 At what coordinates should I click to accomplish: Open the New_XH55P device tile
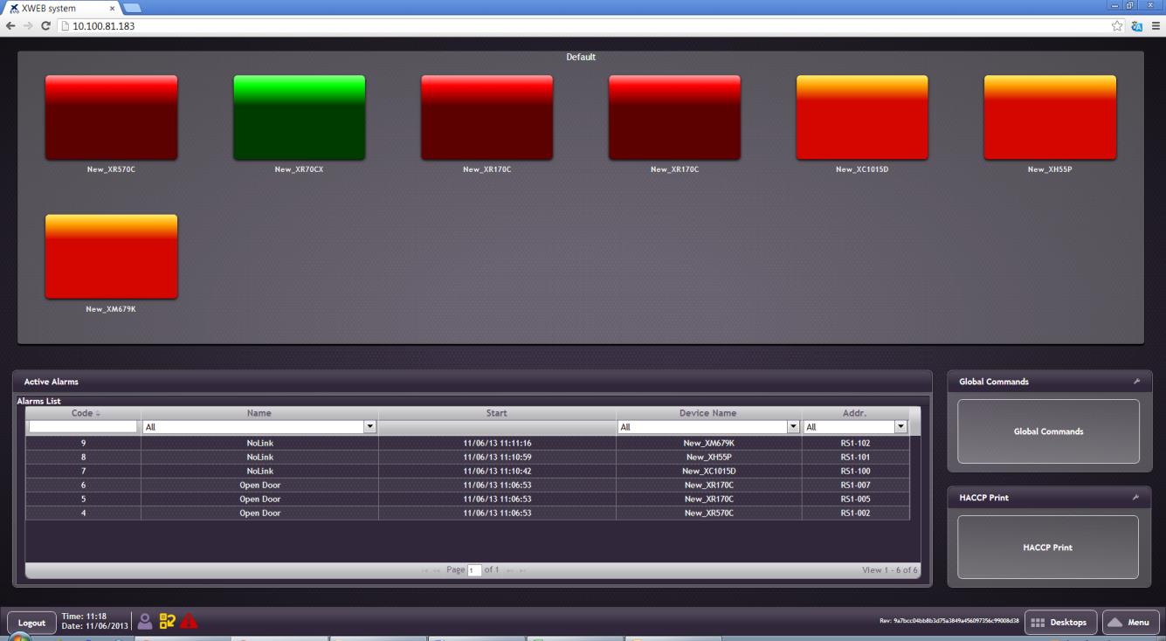click(1050, 117)
